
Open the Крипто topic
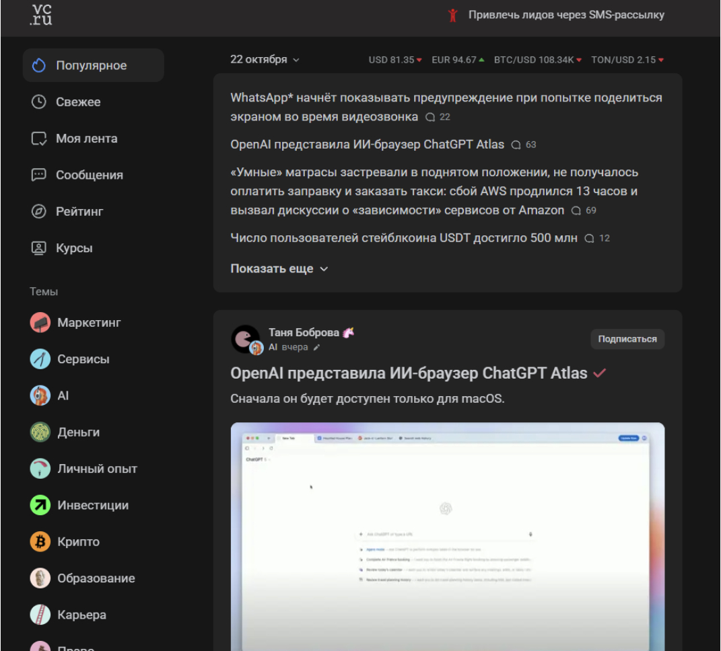(79, 541)
